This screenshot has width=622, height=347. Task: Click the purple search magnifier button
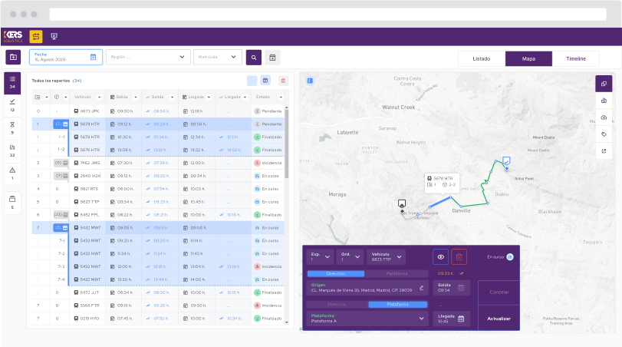(x=254, y=58)
